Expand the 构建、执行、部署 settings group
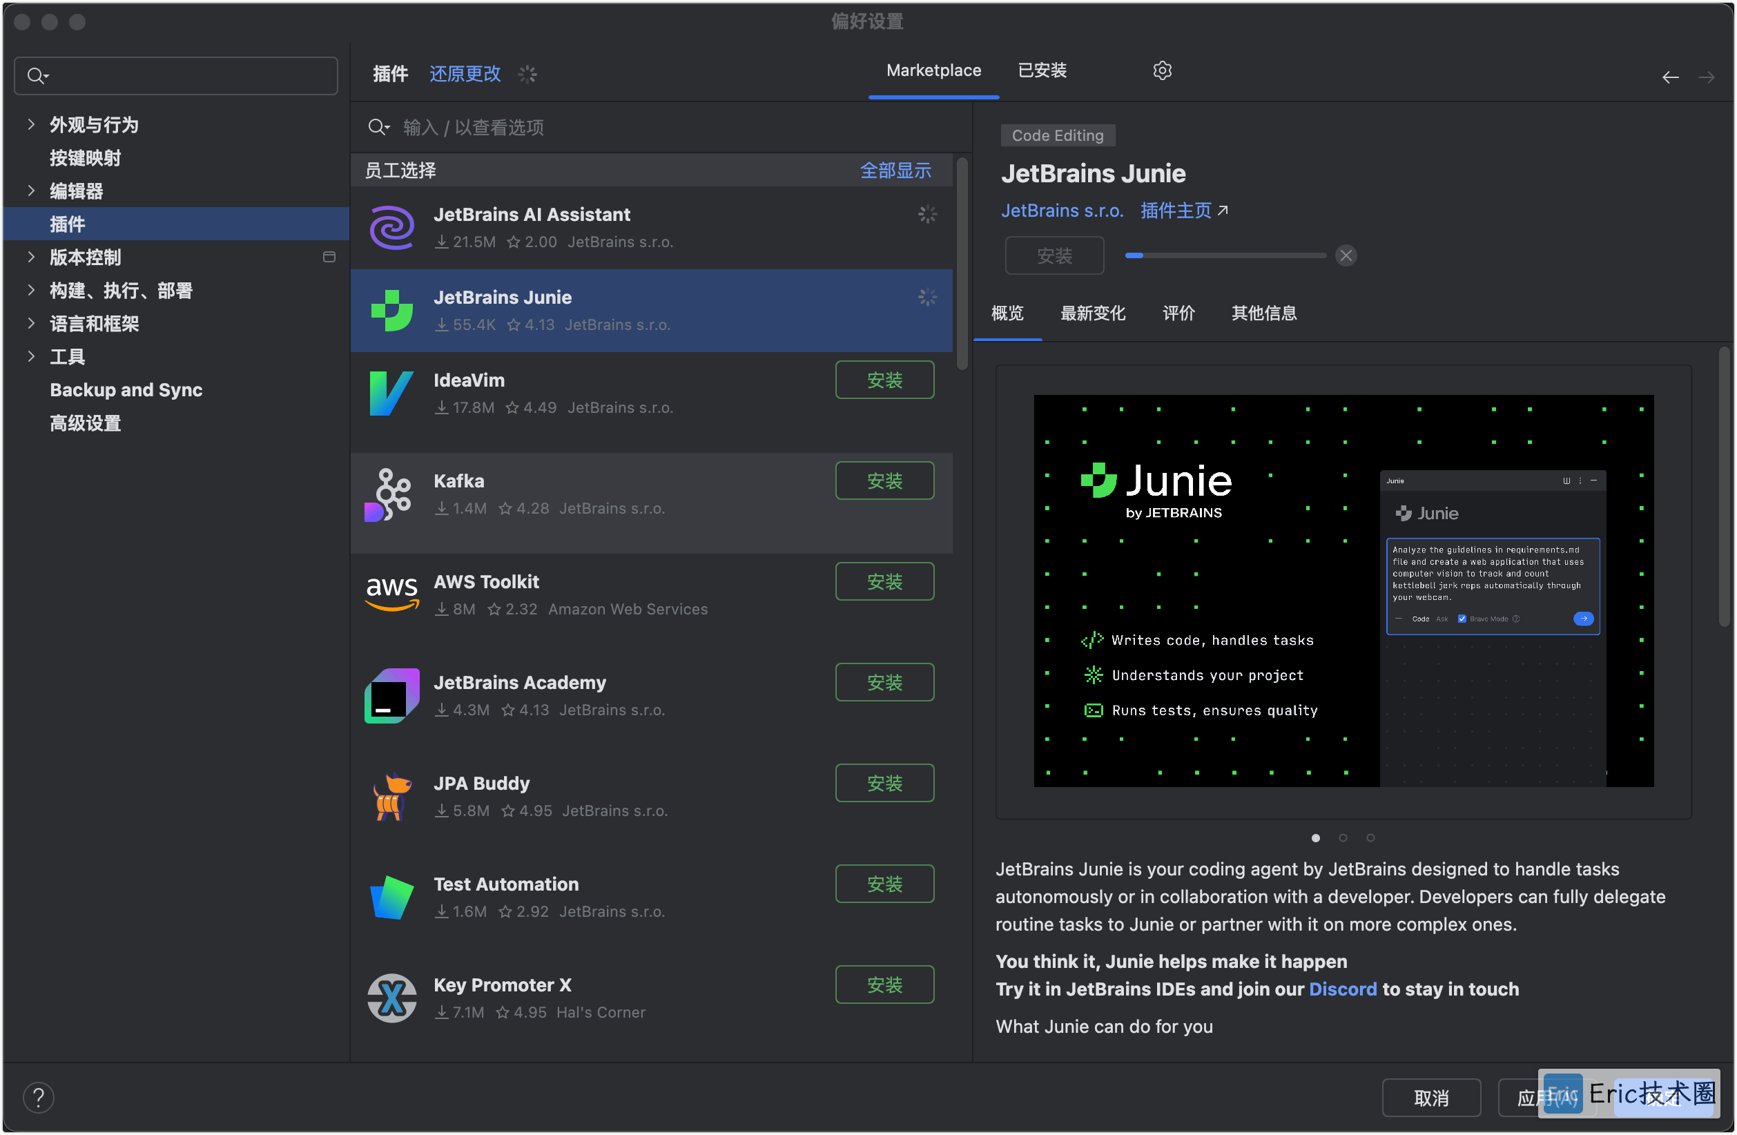The width and height of the screenshot is (1737, 1135). (30, 290)
